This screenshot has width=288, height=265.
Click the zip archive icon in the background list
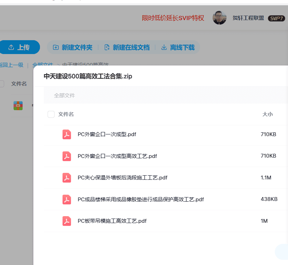pos(18,106)
